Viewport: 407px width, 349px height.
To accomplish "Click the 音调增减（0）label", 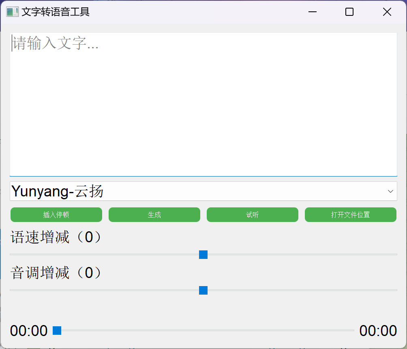I will pos(56,273).
